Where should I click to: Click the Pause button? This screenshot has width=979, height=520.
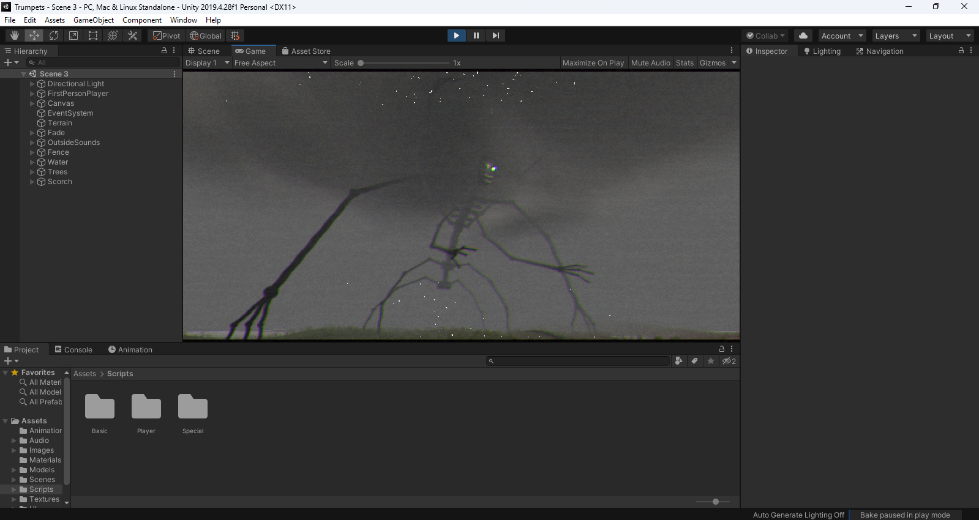(x=476, y=35)
